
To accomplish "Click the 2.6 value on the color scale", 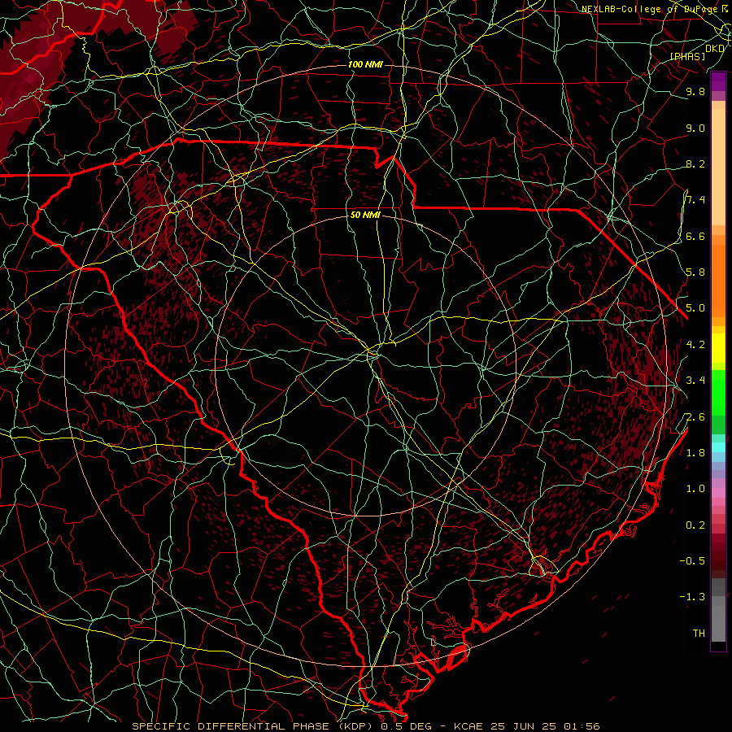I will point(695,417).
